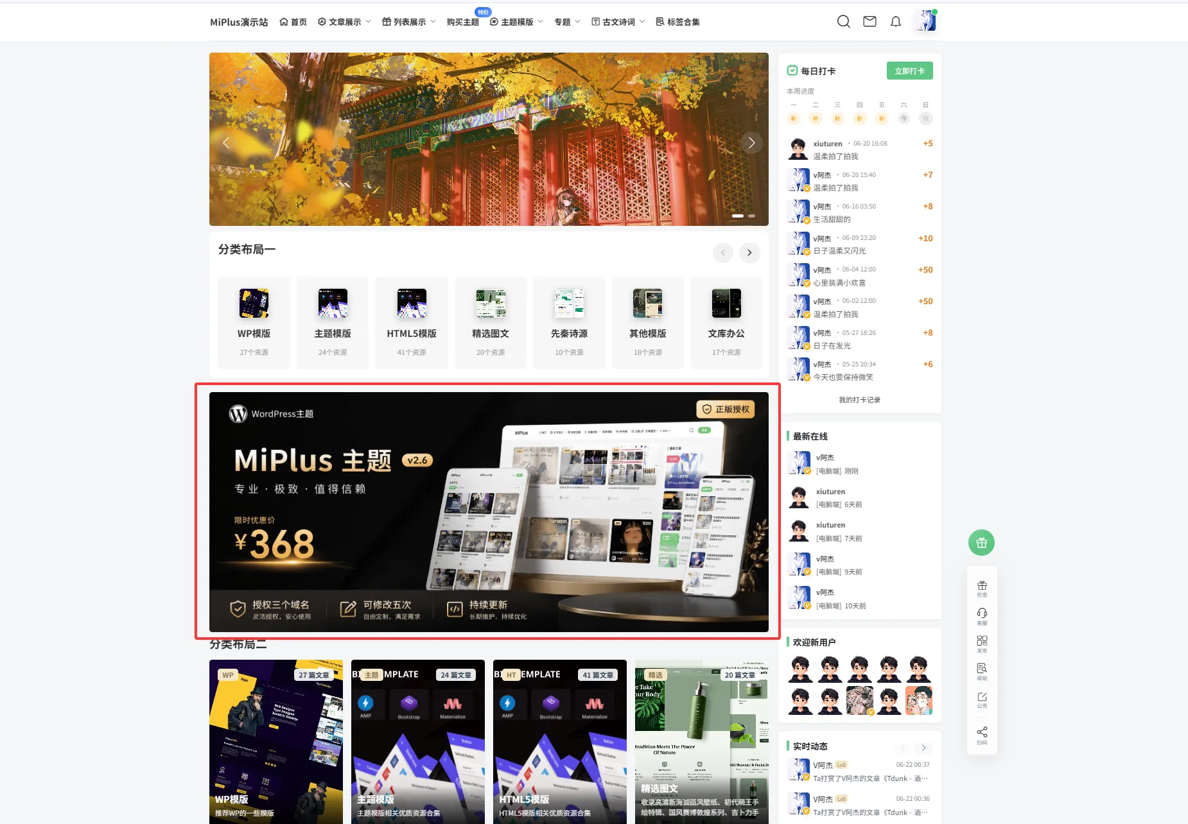Expand the 文章展示 dropdown menu

point(344,22)
